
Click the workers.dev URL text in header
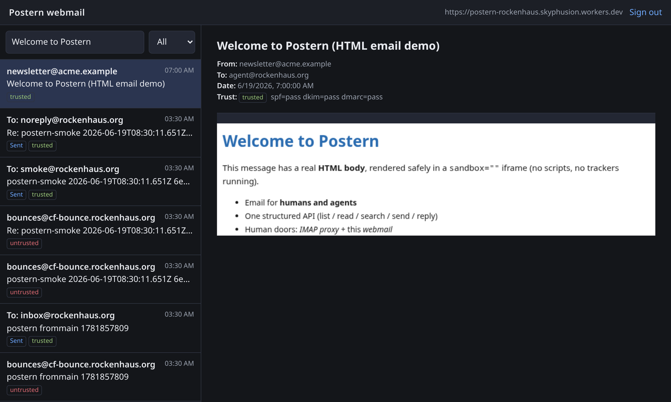coord(533,12)
